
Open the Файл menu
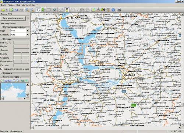pos(3,5)
